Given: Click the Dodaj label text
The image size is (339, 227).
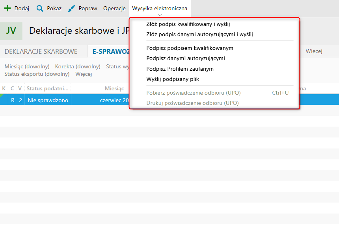Looking at the screenshot, I should (22, 8).
